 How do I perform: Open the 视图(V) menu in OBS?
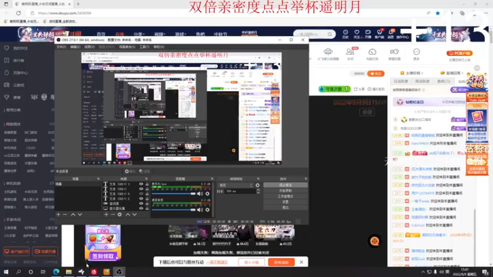89,47
